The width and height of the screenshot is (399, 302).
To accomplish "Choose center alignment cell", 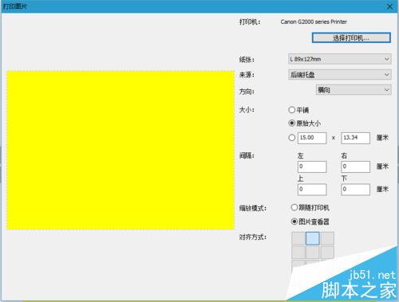I will pyautogui.click(x=313, y=252).
